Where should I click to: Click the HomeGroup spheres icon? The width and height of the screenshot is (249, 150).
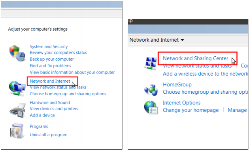coord(151,90)
